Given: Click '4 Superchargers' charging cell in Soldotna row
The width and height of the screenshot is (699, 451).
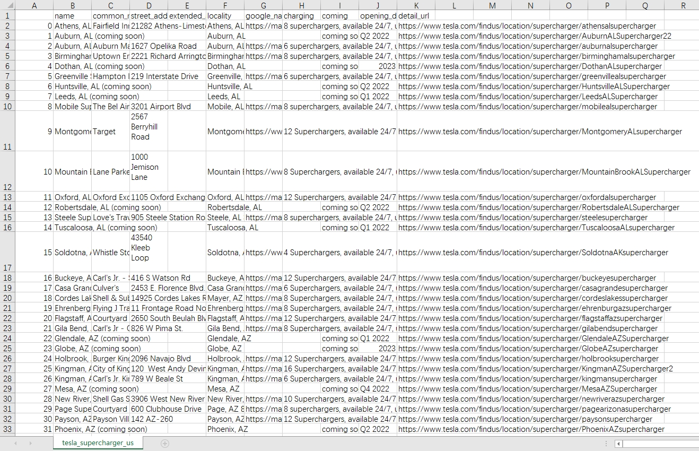Looking at the screenshot, I should point(339,253).
